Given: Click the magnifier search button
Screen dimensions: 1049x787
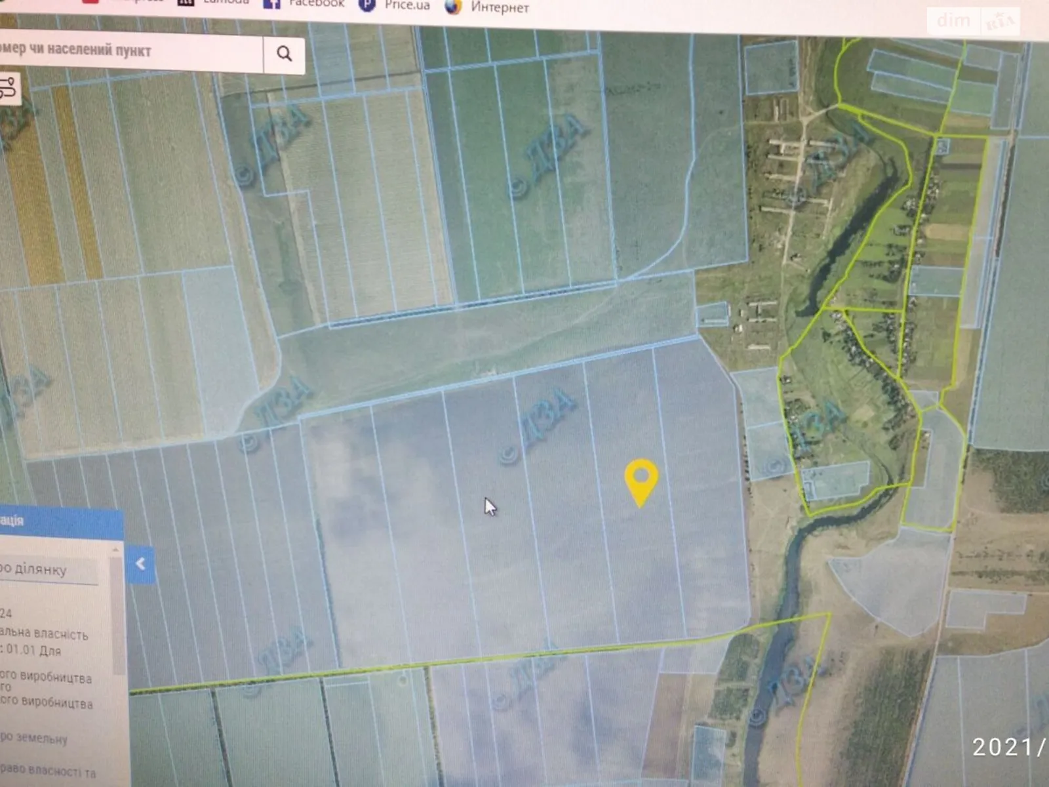Looking at the screenshot, I should coord(284,54).
